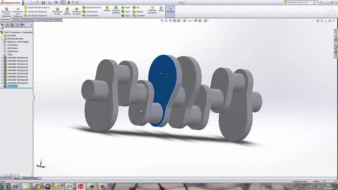Screen dimensions: 338x190
Task: Select the Ekstrüzyon ile Katı Oluşturma tool
Action: (6, 12)
